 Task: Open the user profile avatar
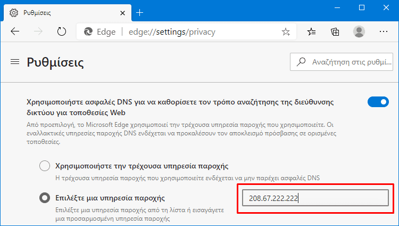click(359, 31)
